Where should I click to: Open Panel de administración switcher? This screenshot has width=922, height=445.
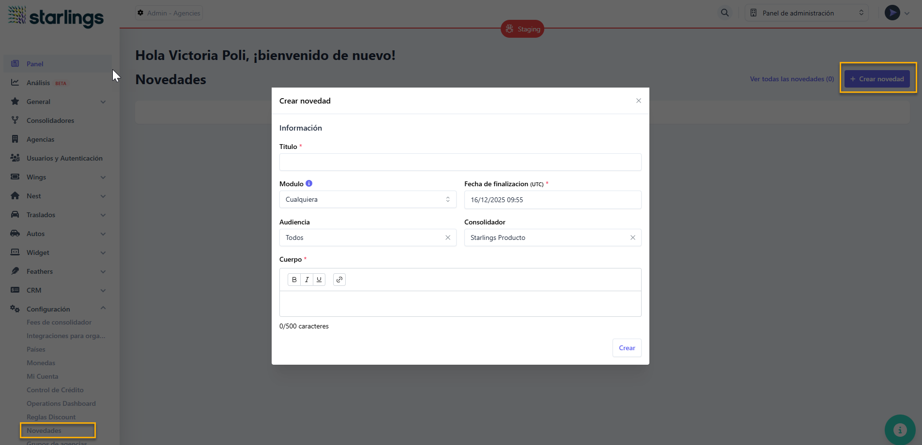coord(806,13)
